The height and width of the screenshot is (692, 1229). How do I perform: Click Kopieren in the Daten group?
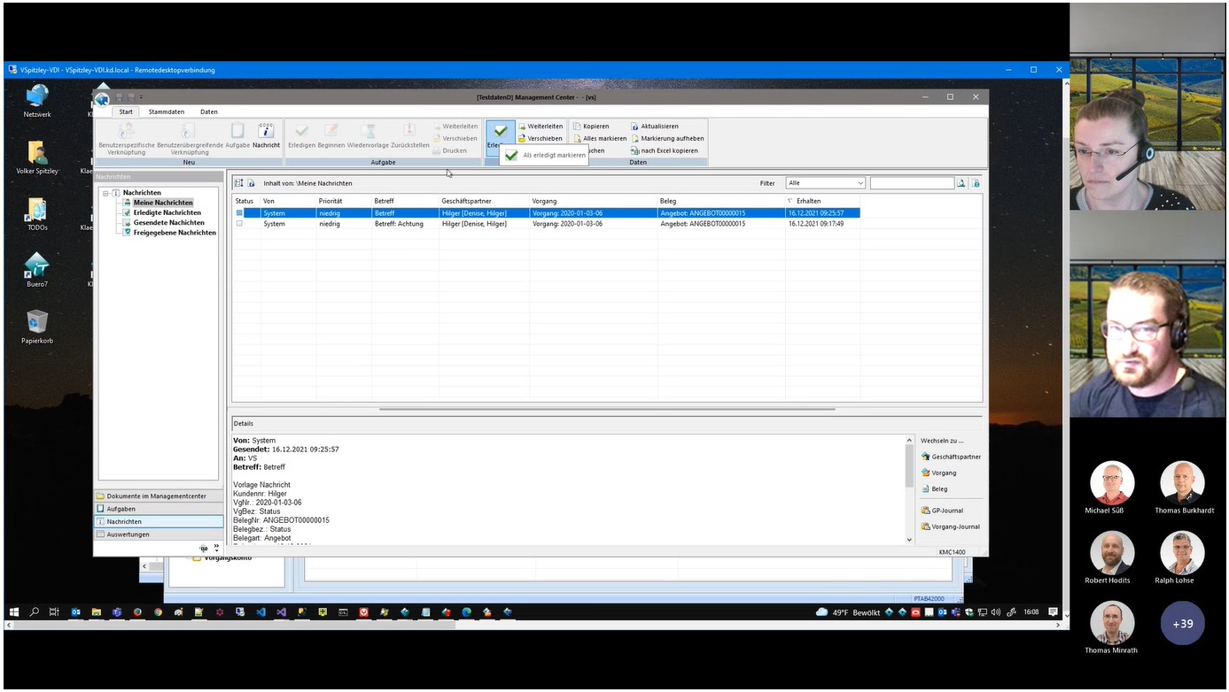(577, 127)
